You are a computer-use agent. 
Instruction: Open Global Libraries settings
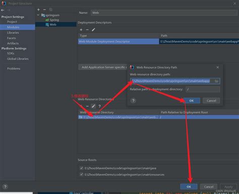[18, 59]
